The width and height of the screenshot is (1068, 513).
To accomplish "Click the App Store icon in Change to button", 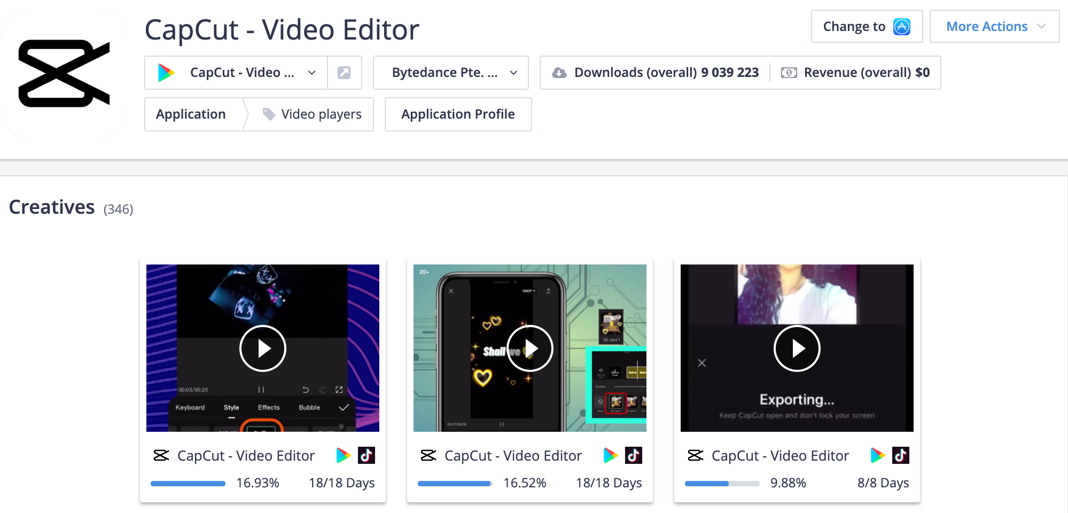I will 902,27.
